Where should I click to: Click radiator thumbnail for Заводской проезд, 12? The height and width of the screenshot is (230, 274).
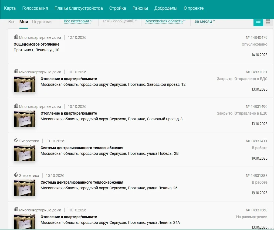click(25, 84)
